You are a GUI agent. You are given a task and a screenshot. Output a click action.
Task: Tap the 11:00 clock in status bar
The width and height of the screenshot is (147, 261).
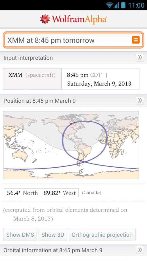click(x=136, y=5)
